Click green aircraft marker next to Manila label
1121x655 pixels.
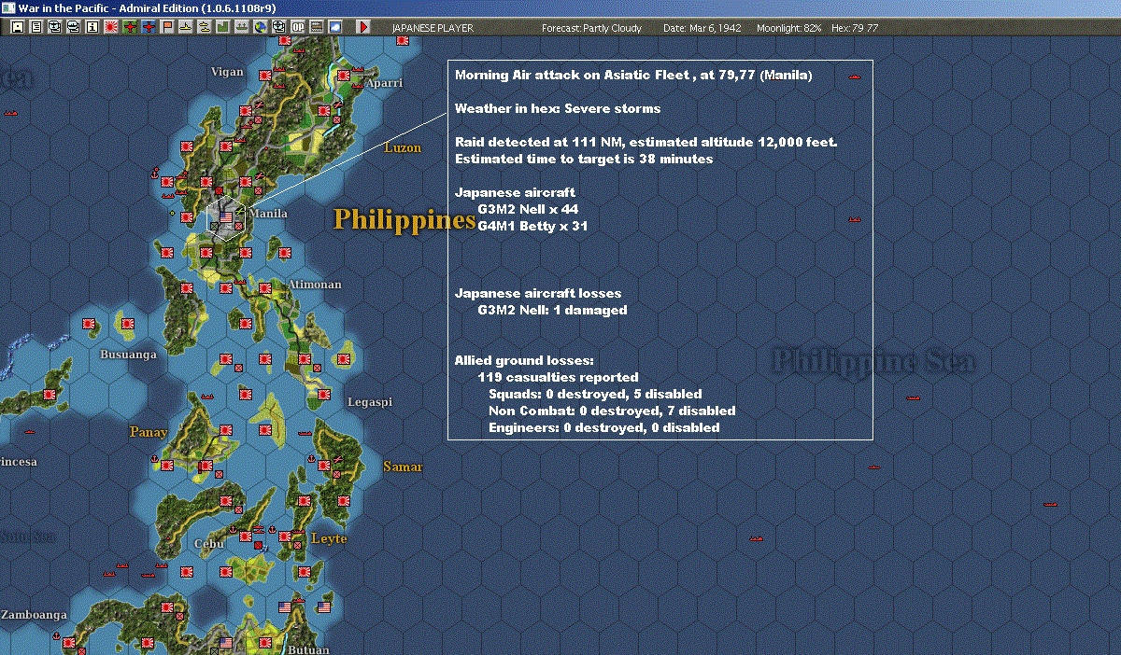pos(240,213)
